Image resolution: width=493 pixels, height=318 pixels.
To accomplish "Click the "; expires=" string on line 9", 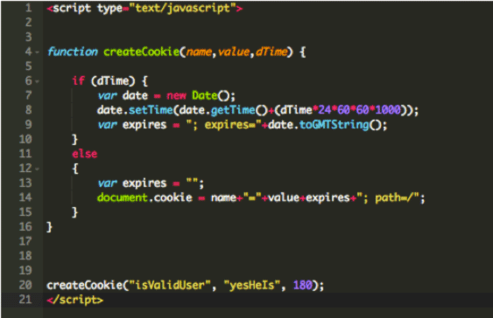I will (224, 125).
